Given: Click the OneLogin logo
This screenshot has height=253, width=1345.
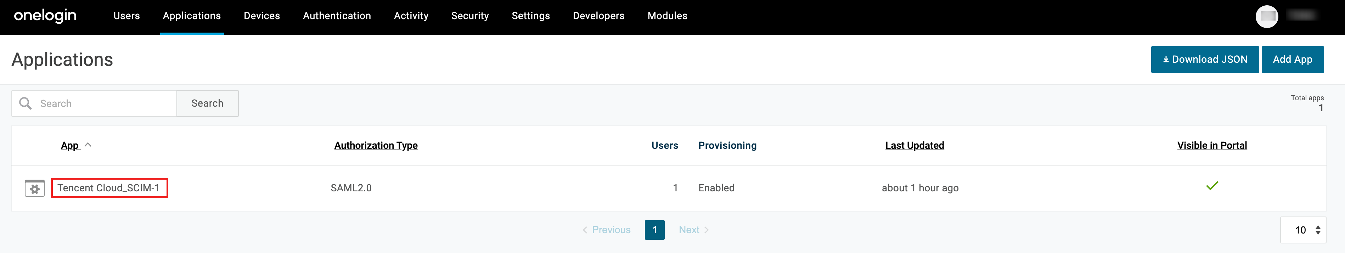Looking at the screenshot, I should click(x=45, y=16).
